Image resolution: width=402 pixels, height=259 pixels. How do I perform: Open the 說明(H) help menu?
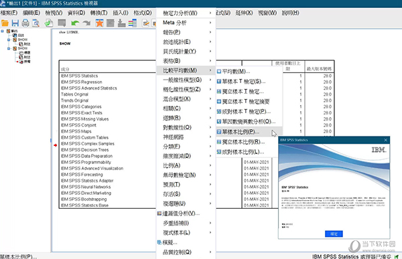291,13
